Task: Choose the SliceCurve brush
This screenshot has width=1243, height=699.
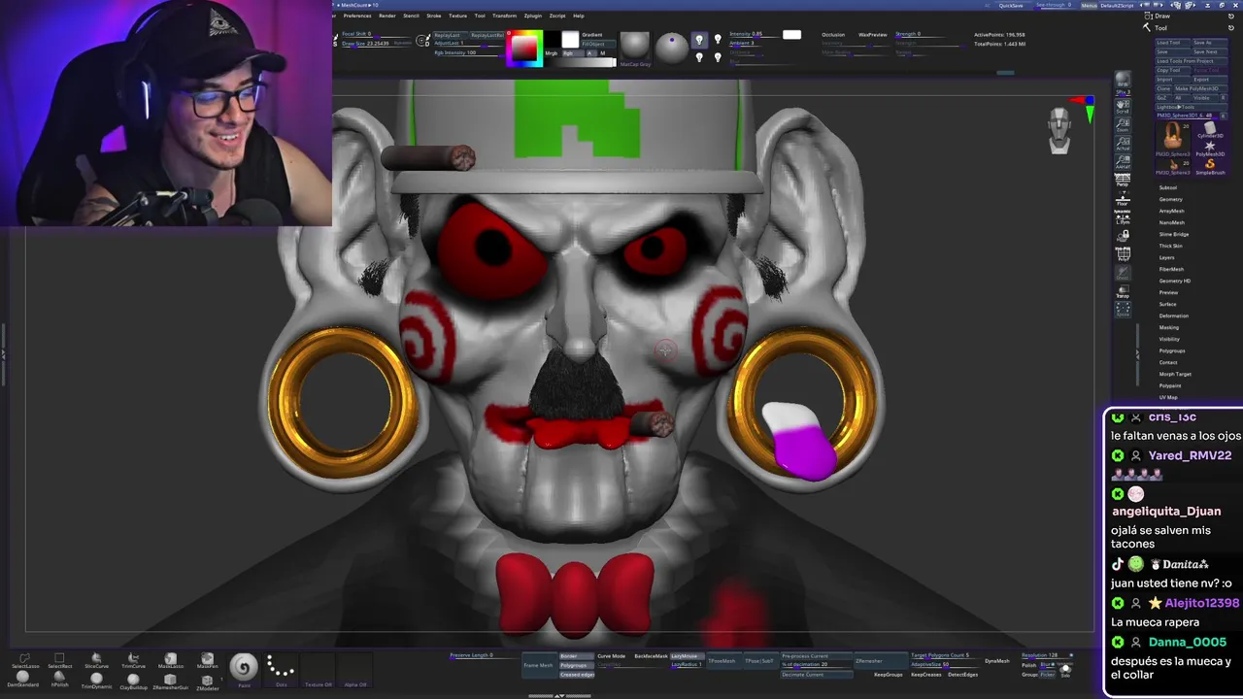Action: (x=96, y=661)
